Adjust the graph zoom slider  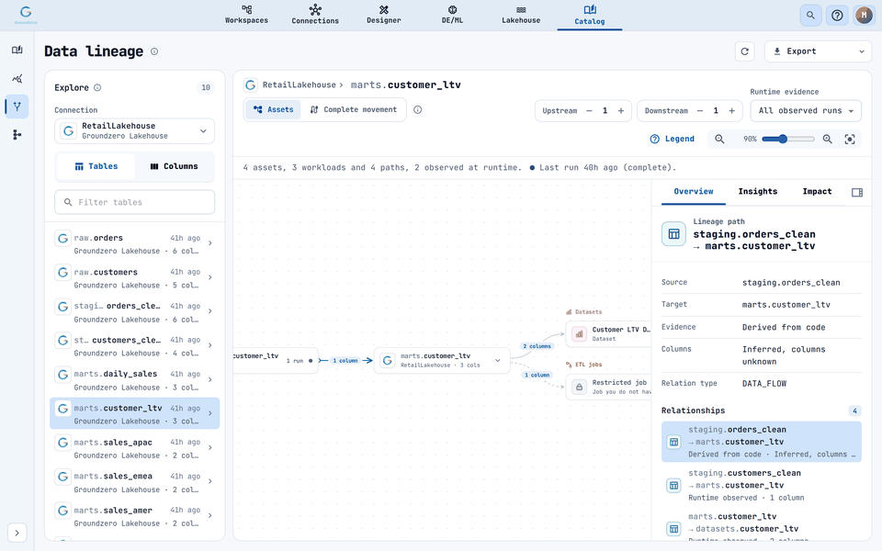pos(788,139)
